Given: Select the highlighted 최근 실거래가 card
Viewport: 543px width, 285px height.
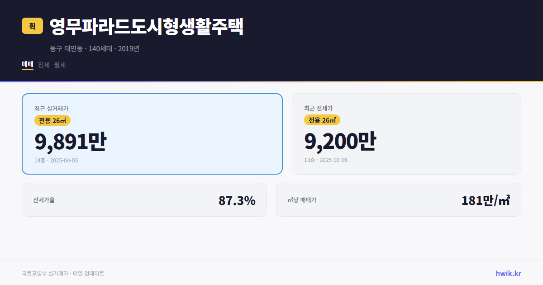Looking at the screenshot, I should coord(152,133).
